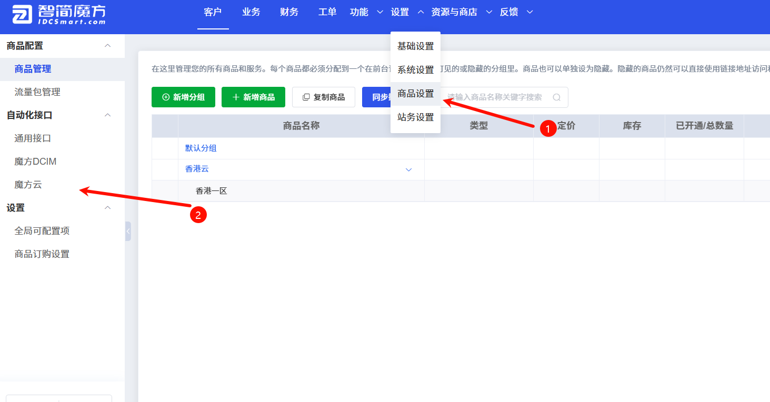Click the magnifier icon in the search box
770x402 pixels.
click(x=556, y=97)
